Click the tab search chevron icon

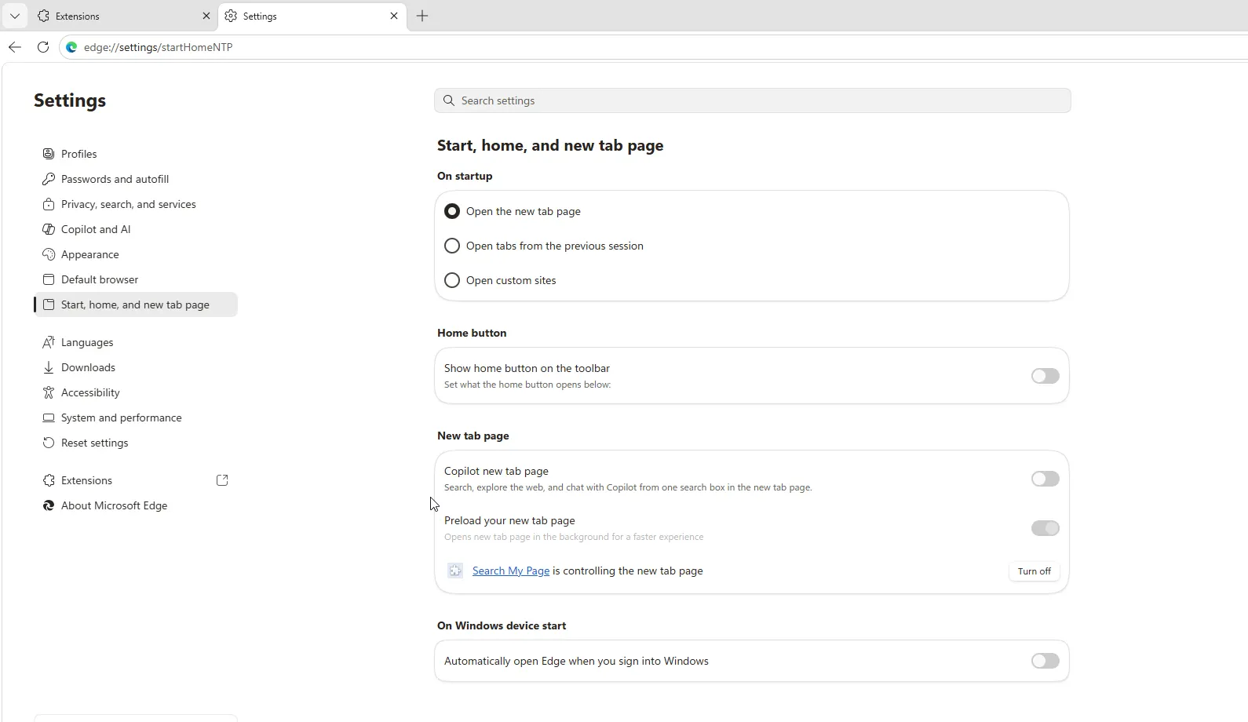point(14,16)
